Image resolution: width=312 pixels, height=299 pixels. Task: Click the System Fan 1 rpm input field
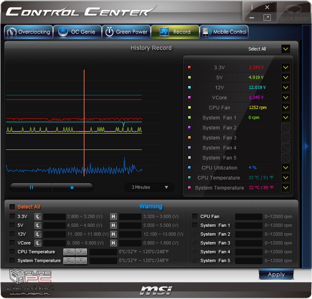click(249, 225)
